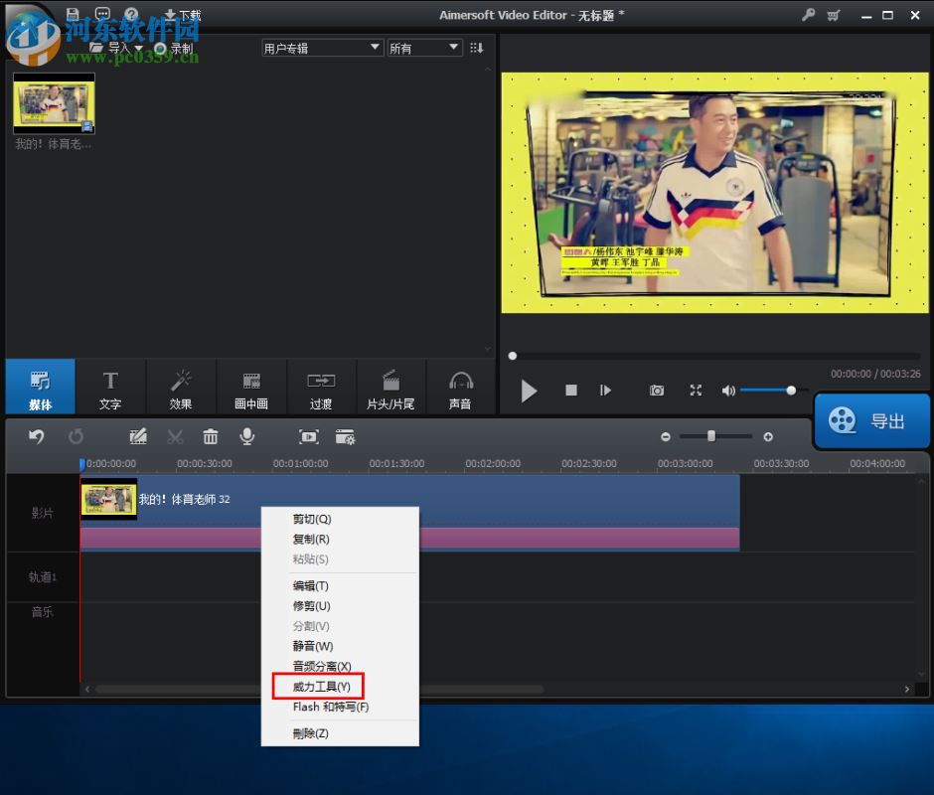The height and width of the screenshot is (795, 934).
Task: Click the voiceover microphone icon on the timeline toolbar
Action: [x=246, y=436]
